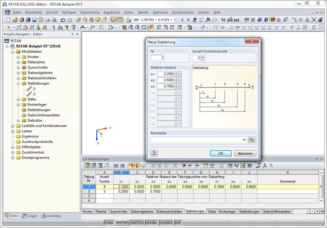The image size is (327, 228).
Task: Click the red delete row icon in table toolbar
Action: (184, 166)
